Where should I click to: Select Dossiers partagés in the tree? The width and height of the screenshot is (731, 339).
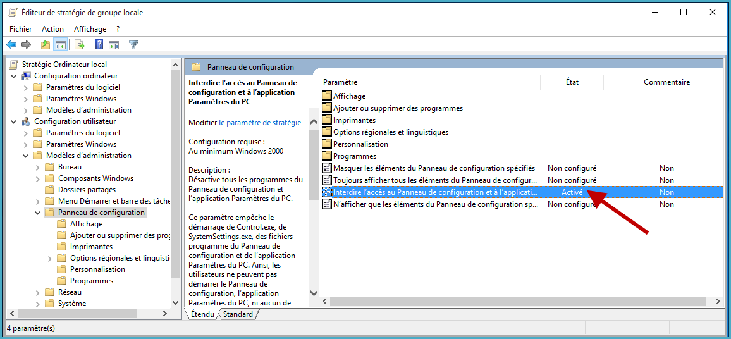[x=87, y=190]
